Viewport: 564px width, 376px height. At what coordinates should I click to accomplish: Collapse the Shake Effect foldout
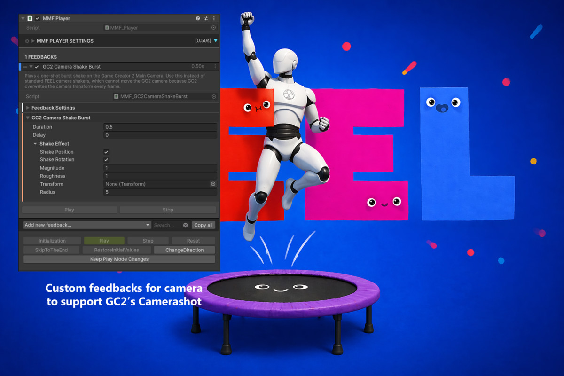(x=35, y=144)
